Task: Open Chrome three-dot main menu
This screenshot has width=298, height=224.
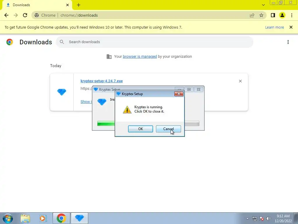Action: coord(292,15)
